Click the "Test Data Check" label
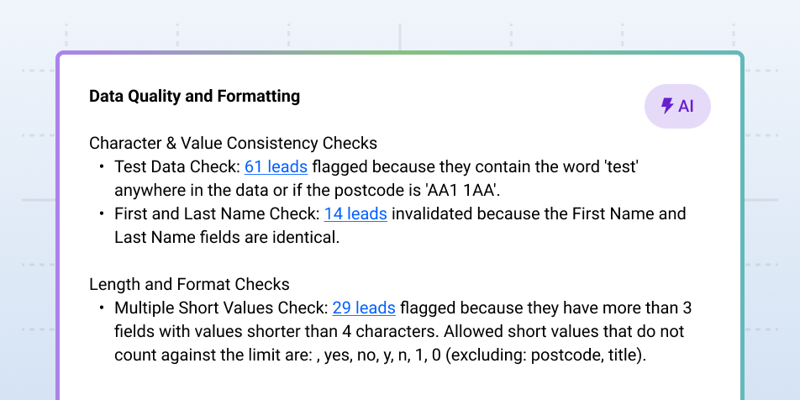This screenshot has height=400, width=800. point(176,167)
